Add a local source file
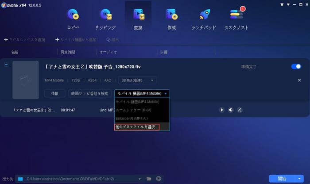310x184 pixels. tap(25, 40)
